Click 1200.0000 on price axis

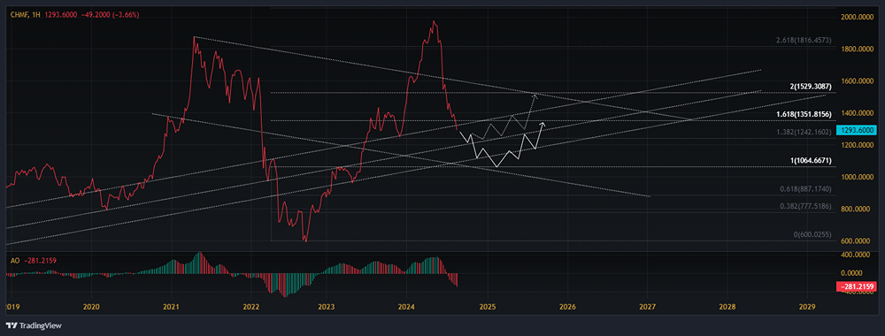(x=857, y=145)
